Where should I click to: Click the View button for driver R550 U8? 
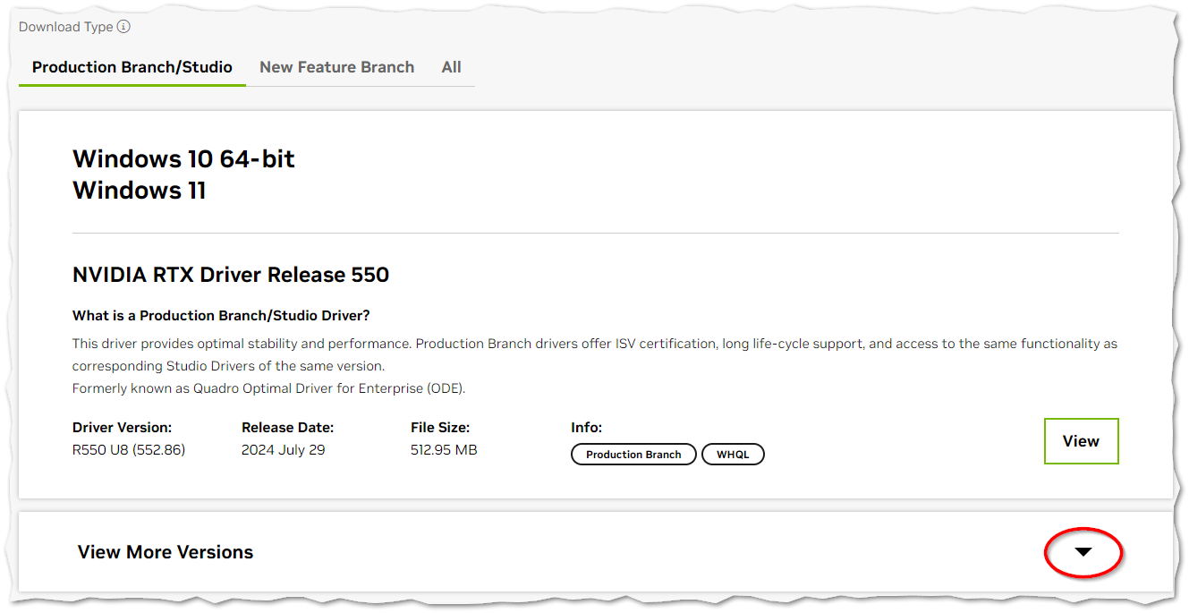[1081, 441]
